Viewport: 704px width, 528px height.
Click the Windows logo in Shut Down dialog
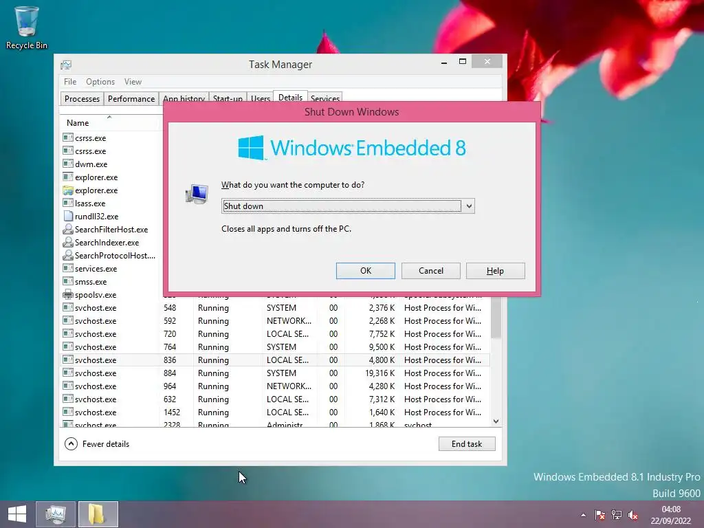(x=251, y=148)
